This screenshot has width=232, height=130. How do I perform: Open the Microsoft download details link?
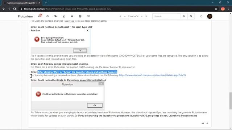click(152, 75)
